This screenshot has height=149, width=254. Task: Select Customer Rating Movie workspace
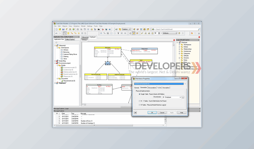[70, 54]
